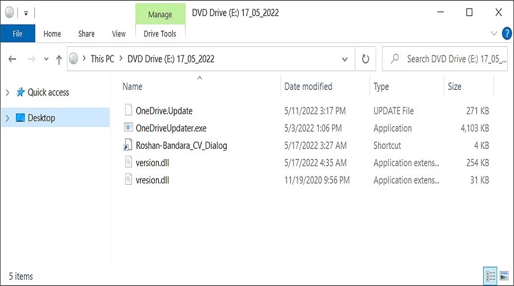Click the DVD drive icon in title bar
The width and height of the screenshot is (514, 286).
(10, 12)
